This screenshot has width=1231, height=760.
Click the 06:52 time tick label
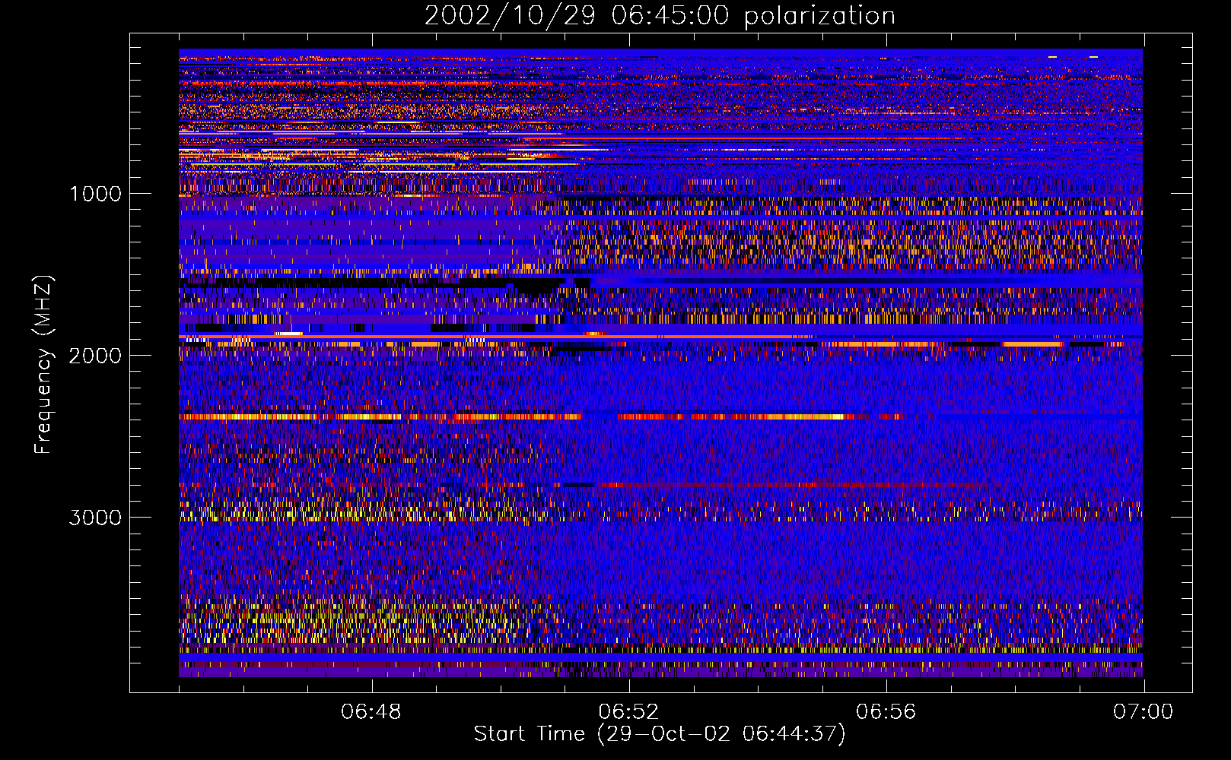point(628,712)
